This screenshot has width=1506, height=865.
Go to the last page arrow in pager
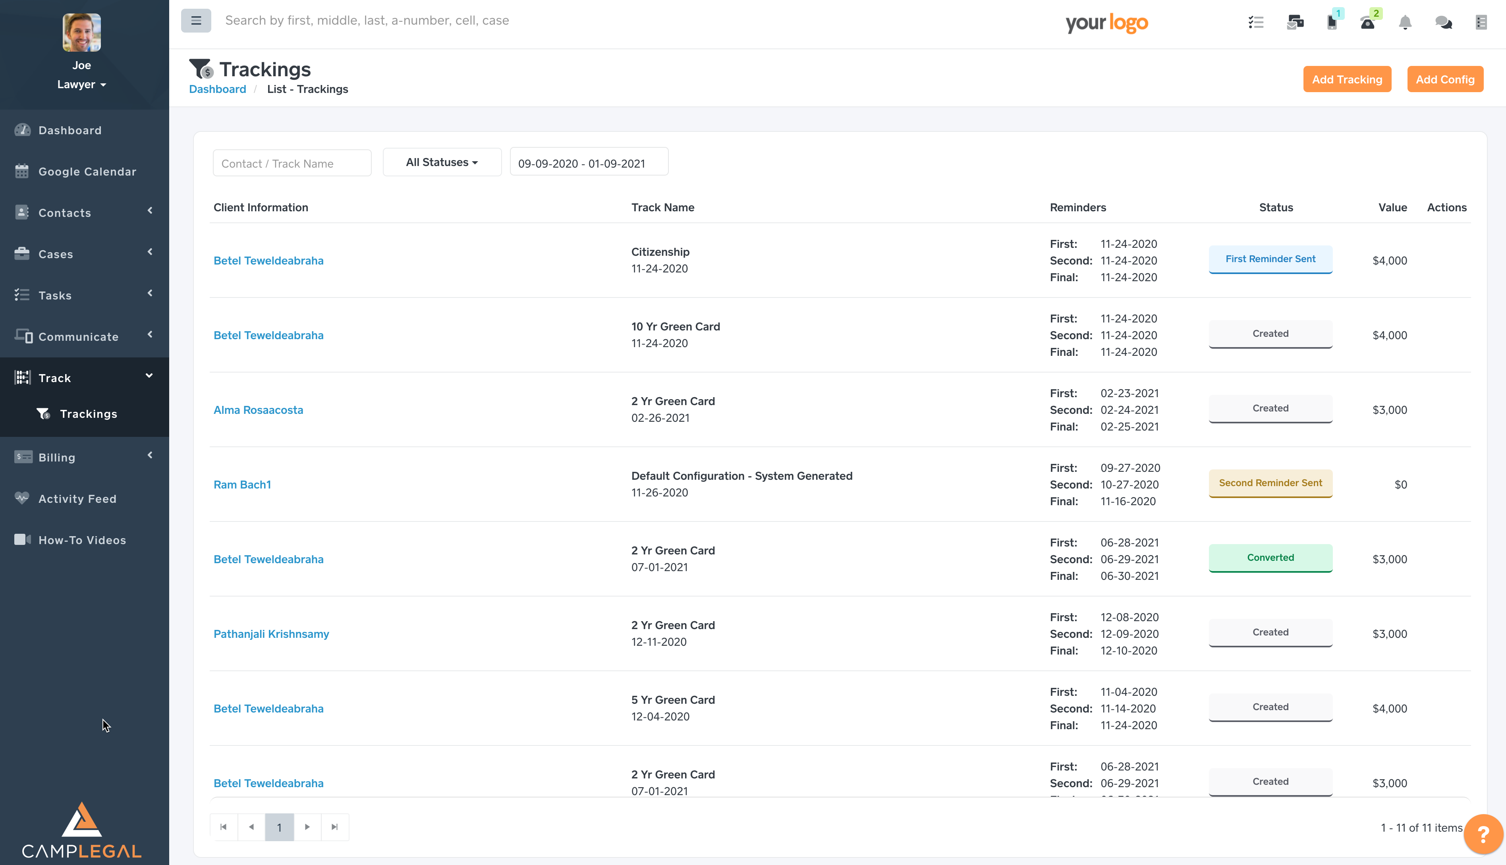click(334, 827)
